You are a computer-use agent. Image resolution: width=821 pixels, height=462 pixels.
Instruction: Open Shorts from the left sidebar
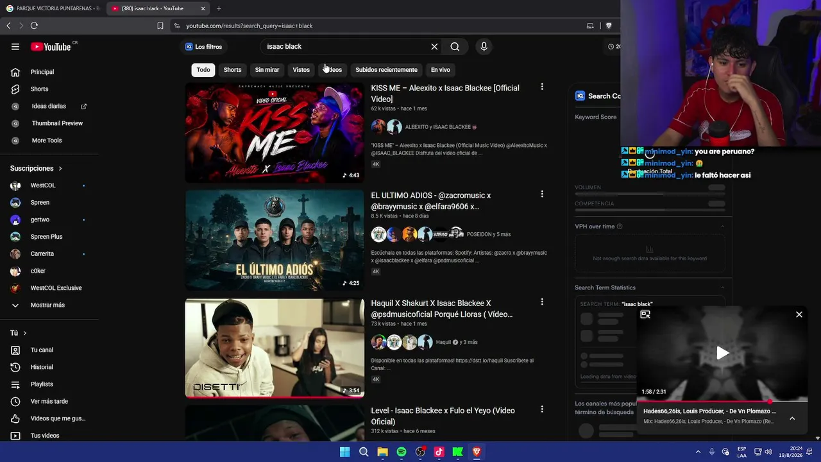[39, 89]
